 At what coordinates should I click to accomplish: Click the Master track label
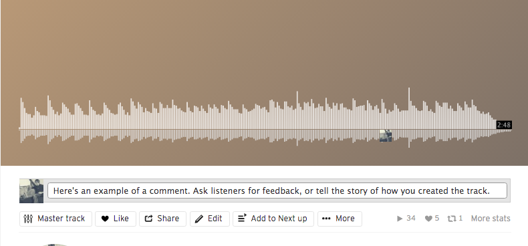(x=61, y=219)
